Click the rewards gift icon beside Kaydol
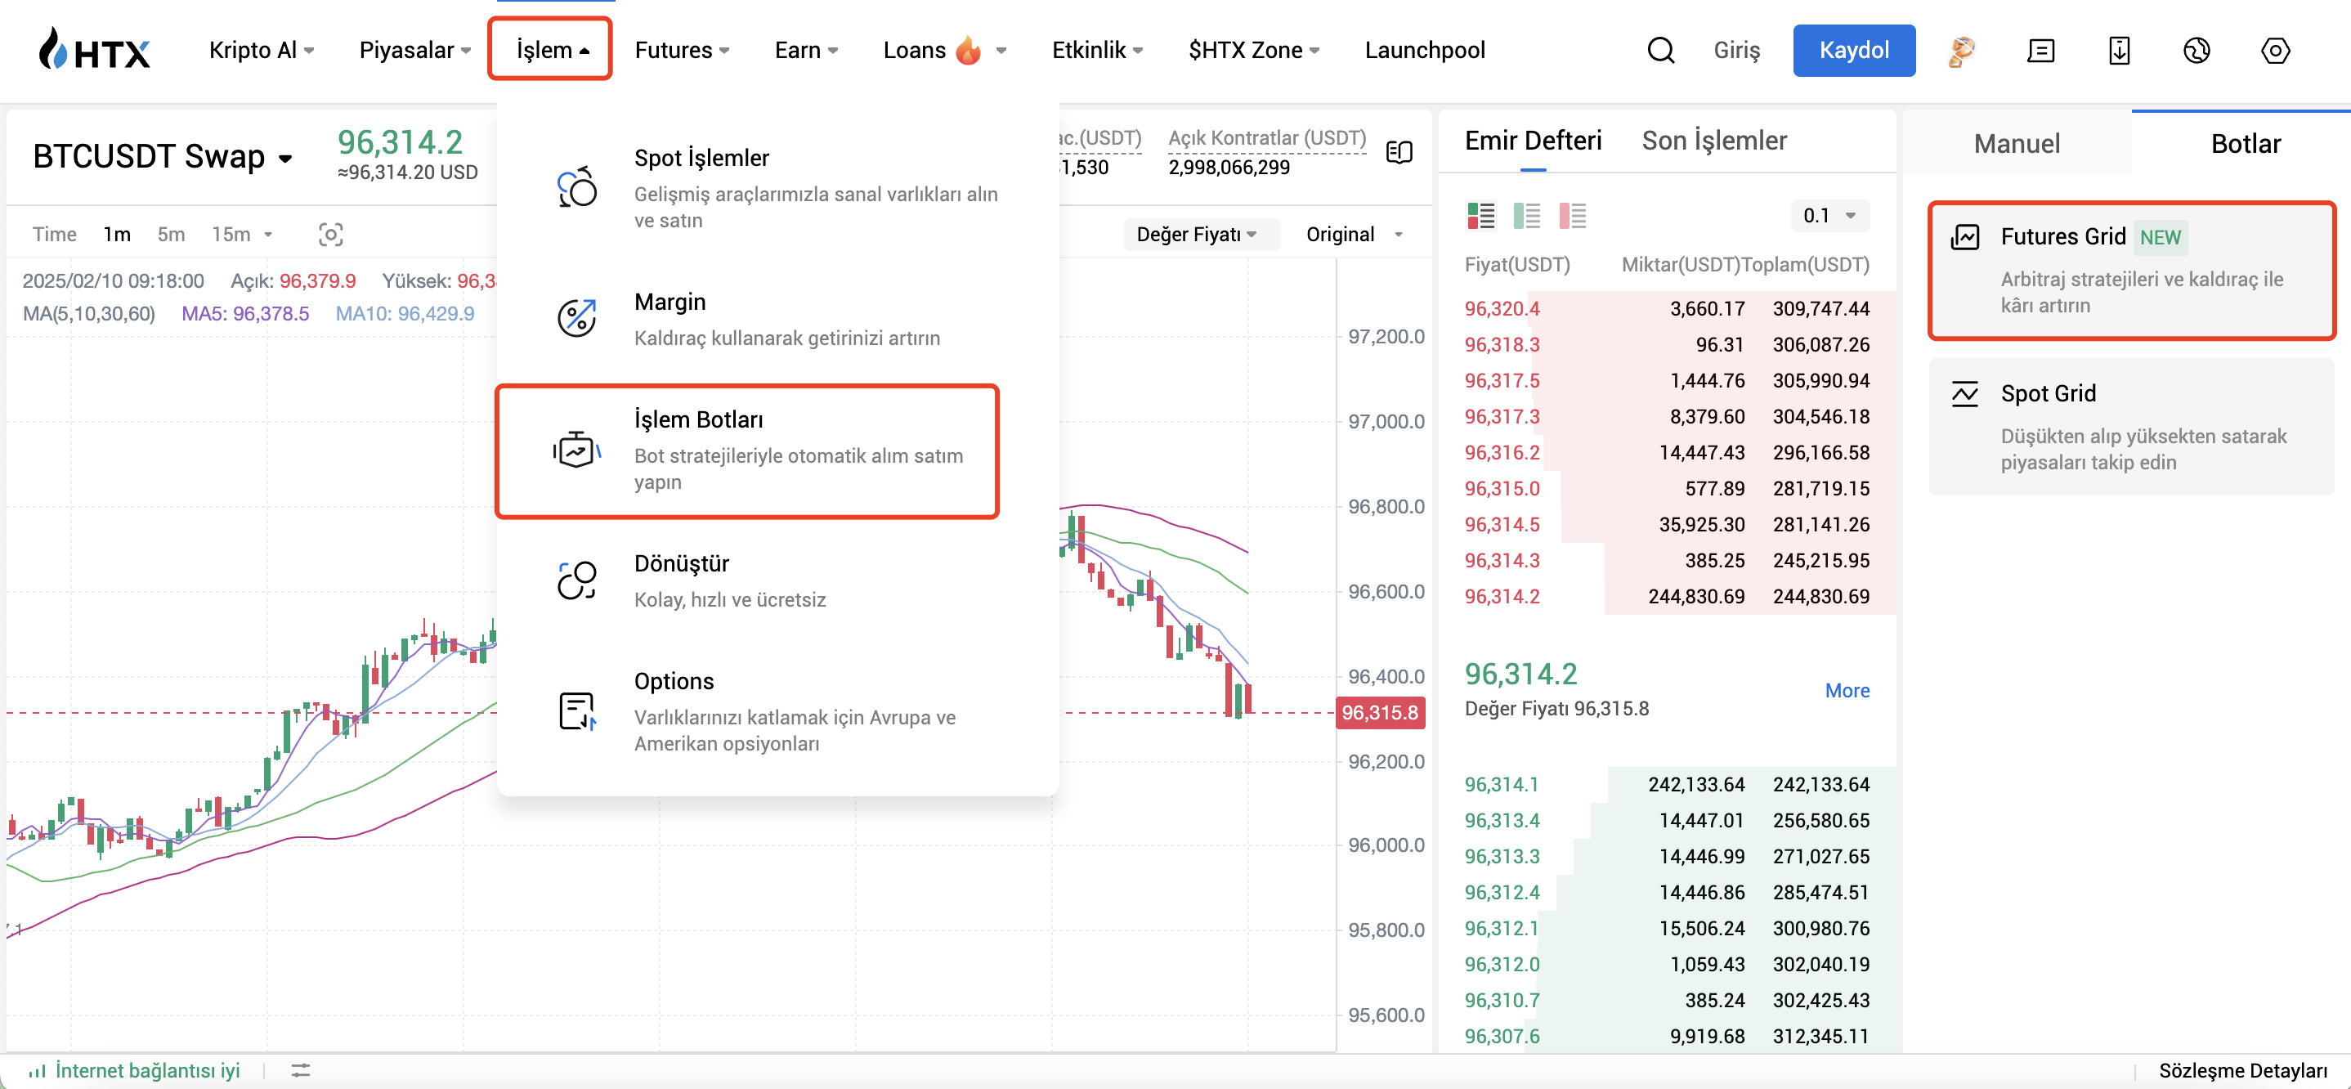Screen dimensions: 2351x1089 click(x=1961, y=52)
